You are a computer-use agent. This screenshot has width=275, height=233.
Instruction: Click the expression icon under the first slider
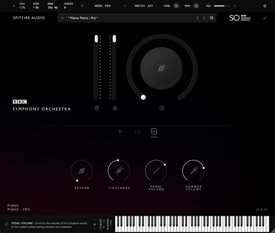pos(97,108)
